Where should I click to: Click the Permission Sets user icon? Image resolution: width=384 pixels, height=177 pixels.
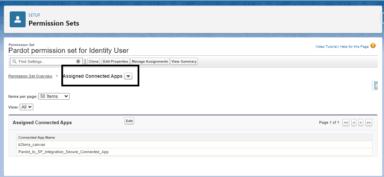click(18, 19)
